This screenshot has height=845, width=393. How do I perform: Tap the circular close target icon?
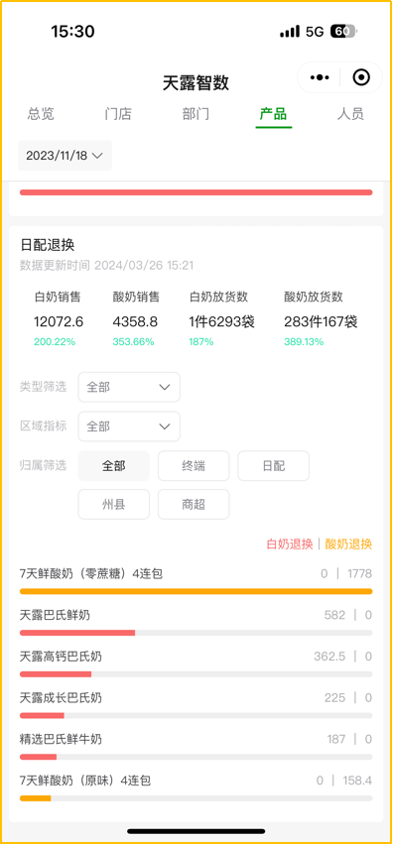[361, 77]
